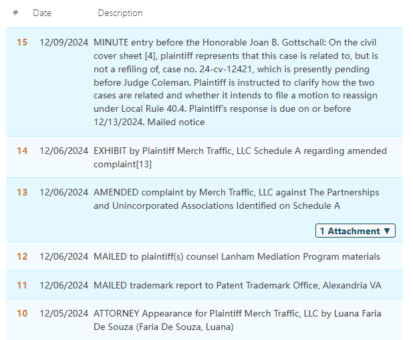Open docket entry number 13
The width and height of the screenshot is (413, 340).
pyautogui.click(x=22, y=193)
